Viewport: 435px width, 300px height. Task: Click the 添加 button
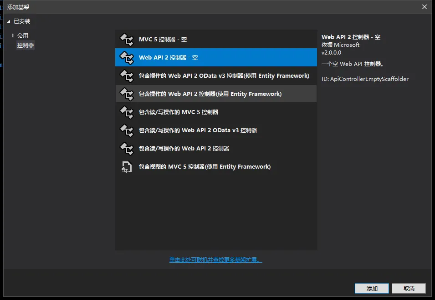372,288
